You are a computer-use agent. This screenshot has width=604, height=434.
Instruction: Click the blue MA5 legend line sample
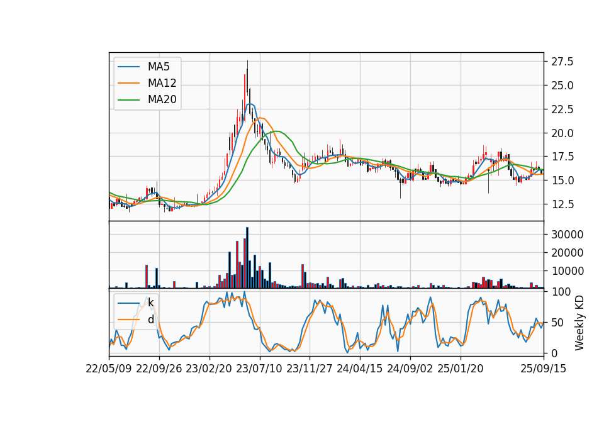(x=128, y=67)
